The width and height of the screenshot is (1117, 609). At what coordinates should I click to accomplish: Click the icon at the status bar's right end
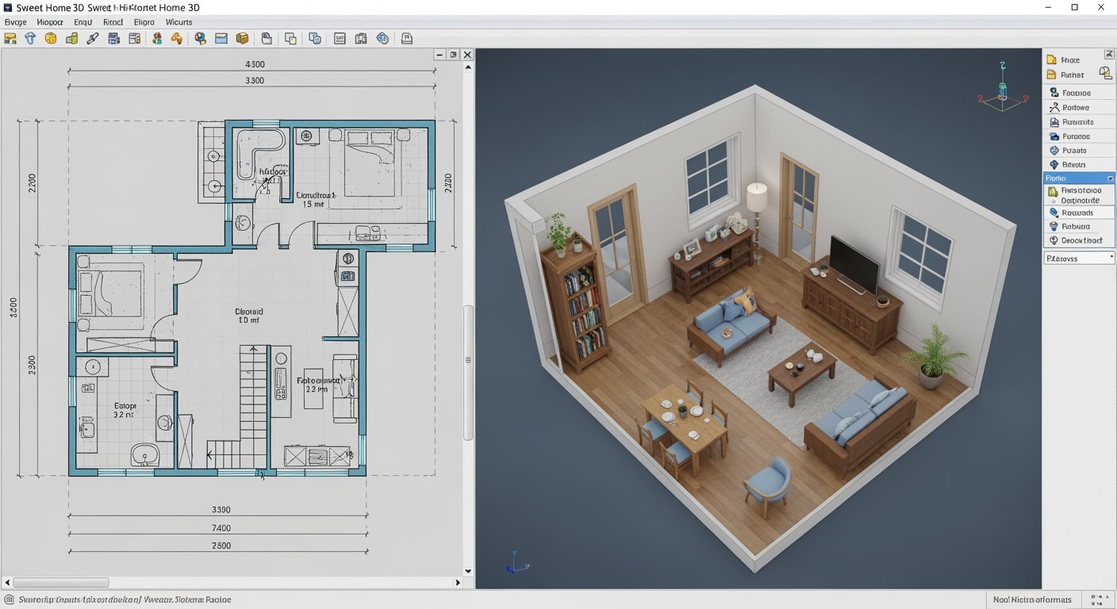click(x=1098, y=599)
